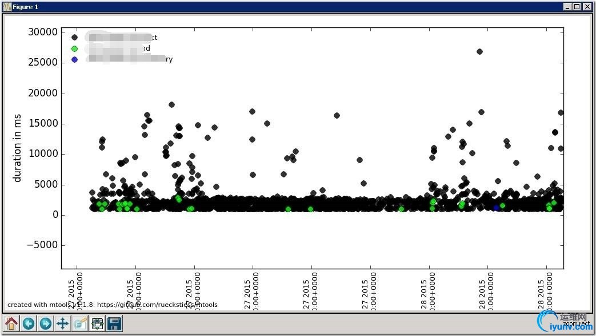Viewport: 596px width, 336px height.
Task: Click the blue data point in the scatter
Action: [496, 208]
